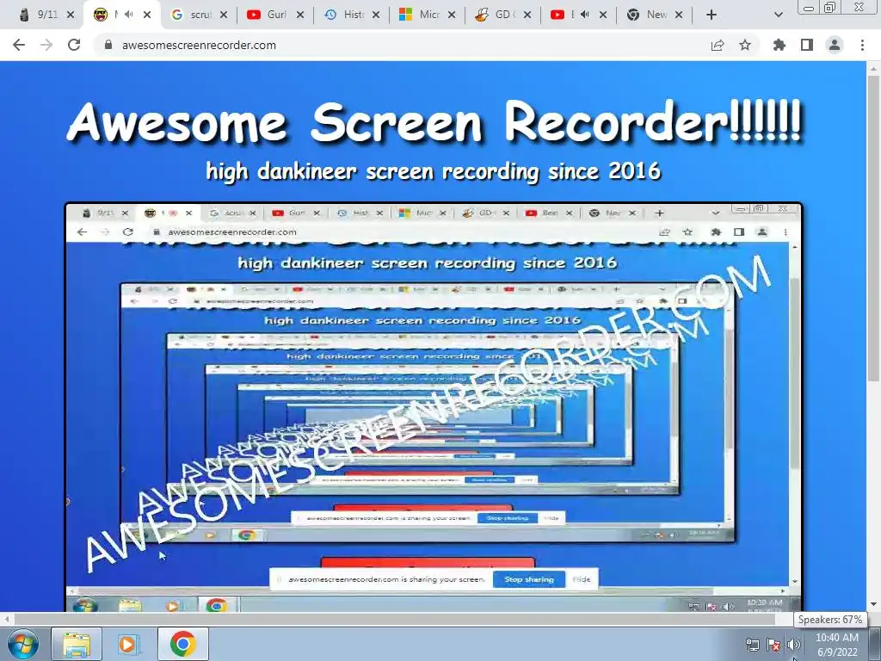The image size is (881, 661).
Task: Open the Action Center flag icon
Action: click(773, 645)
